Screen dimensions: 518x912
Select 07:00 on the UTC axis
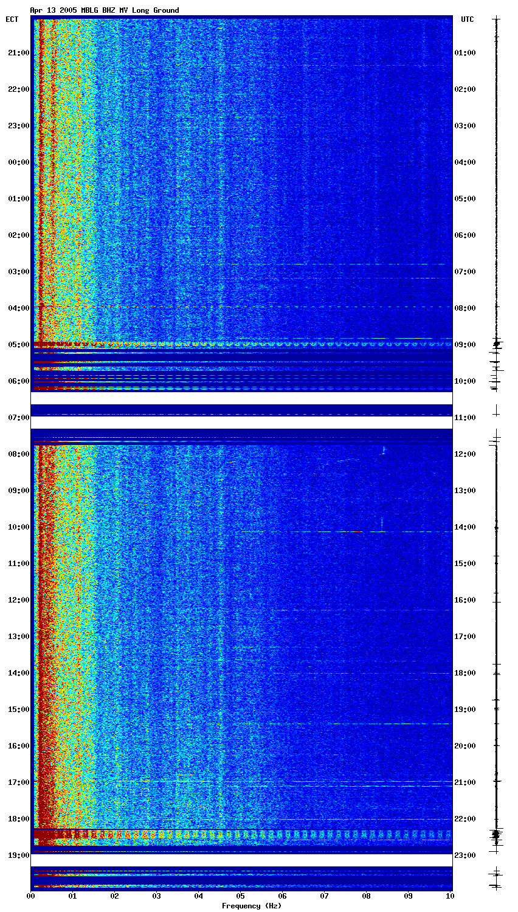(465, 272)
